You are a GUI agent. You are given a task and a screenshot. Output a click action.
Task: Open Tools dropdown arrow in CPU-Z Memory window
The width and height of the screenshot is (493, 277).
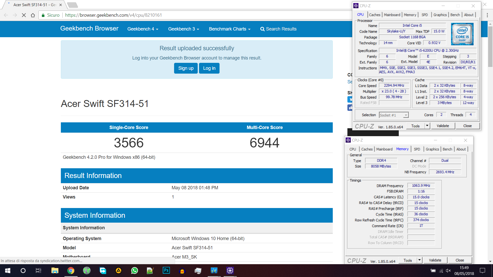(x=420, y=260)
